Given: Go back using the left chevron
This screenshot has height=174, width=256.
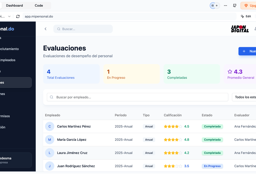Looking at the screenshot, I should [x=46, y=29].
